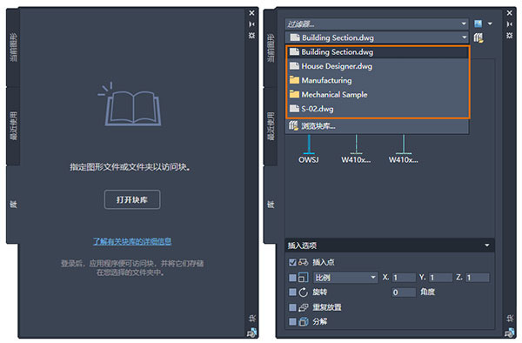Image resolution: width=522 pixels, height=343 pixels.
Task: Close the Building Section blocks panel
Action: coord(509,13)
